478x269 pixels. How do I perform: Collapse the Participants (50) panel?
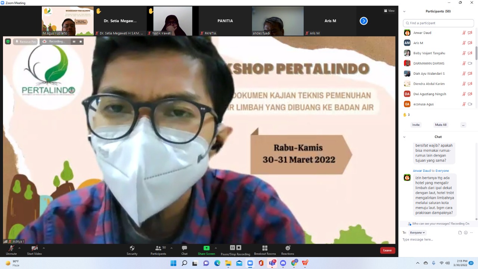[404, 11]
